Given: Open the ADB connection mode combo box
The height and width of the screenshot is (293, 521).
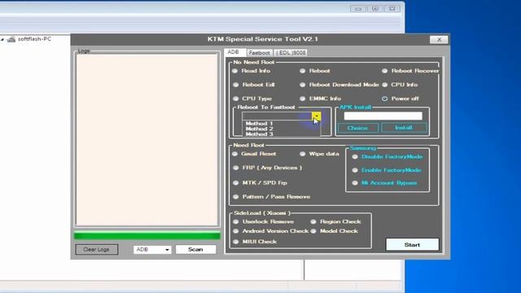Looking at the screenshot, I should pos(152,250).
